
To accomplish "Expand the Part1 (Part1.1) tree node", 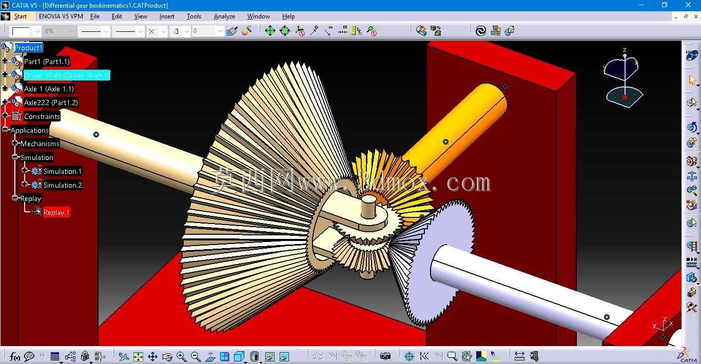I will point(5,61).
